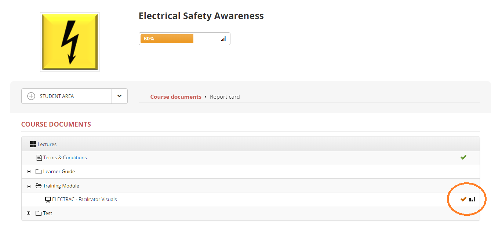Expand the Test folder

[x=29, y=213]
